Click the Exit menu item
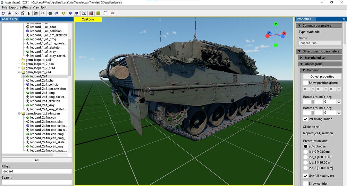The image size is (347, 186). pos(44,7)
